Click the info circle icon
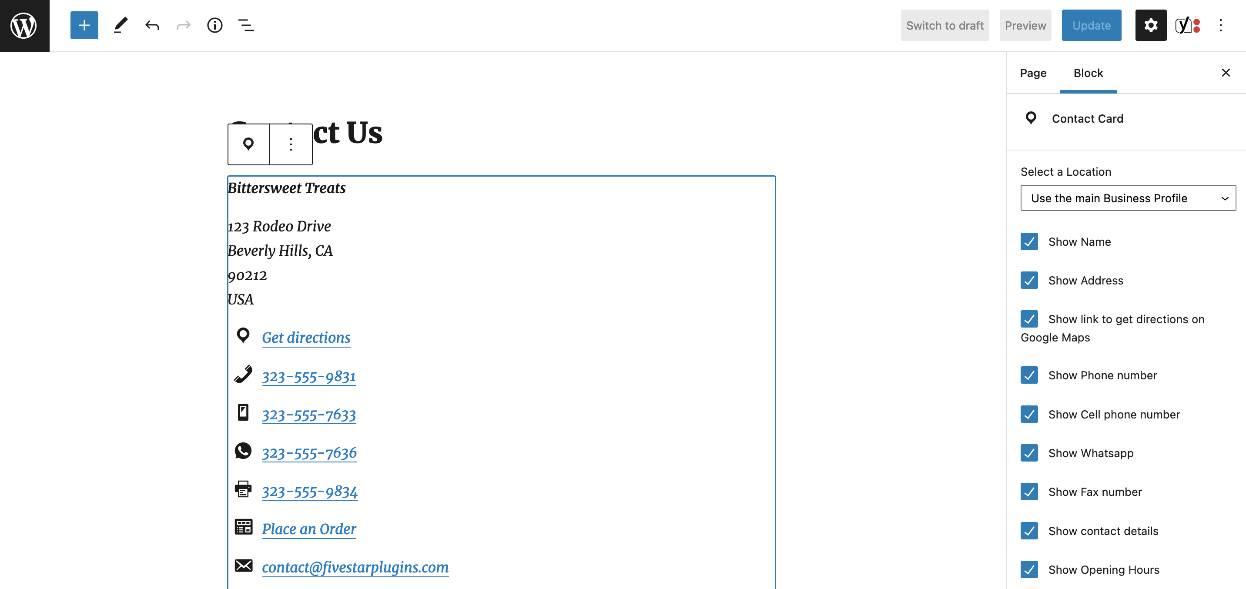The image size is (1246, 589). [214, 25]
